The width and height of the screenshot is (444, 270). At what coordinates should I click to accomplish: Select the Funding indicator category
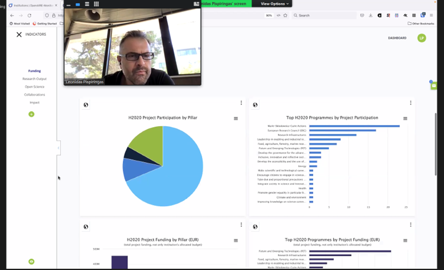click(x=35, y=71)
